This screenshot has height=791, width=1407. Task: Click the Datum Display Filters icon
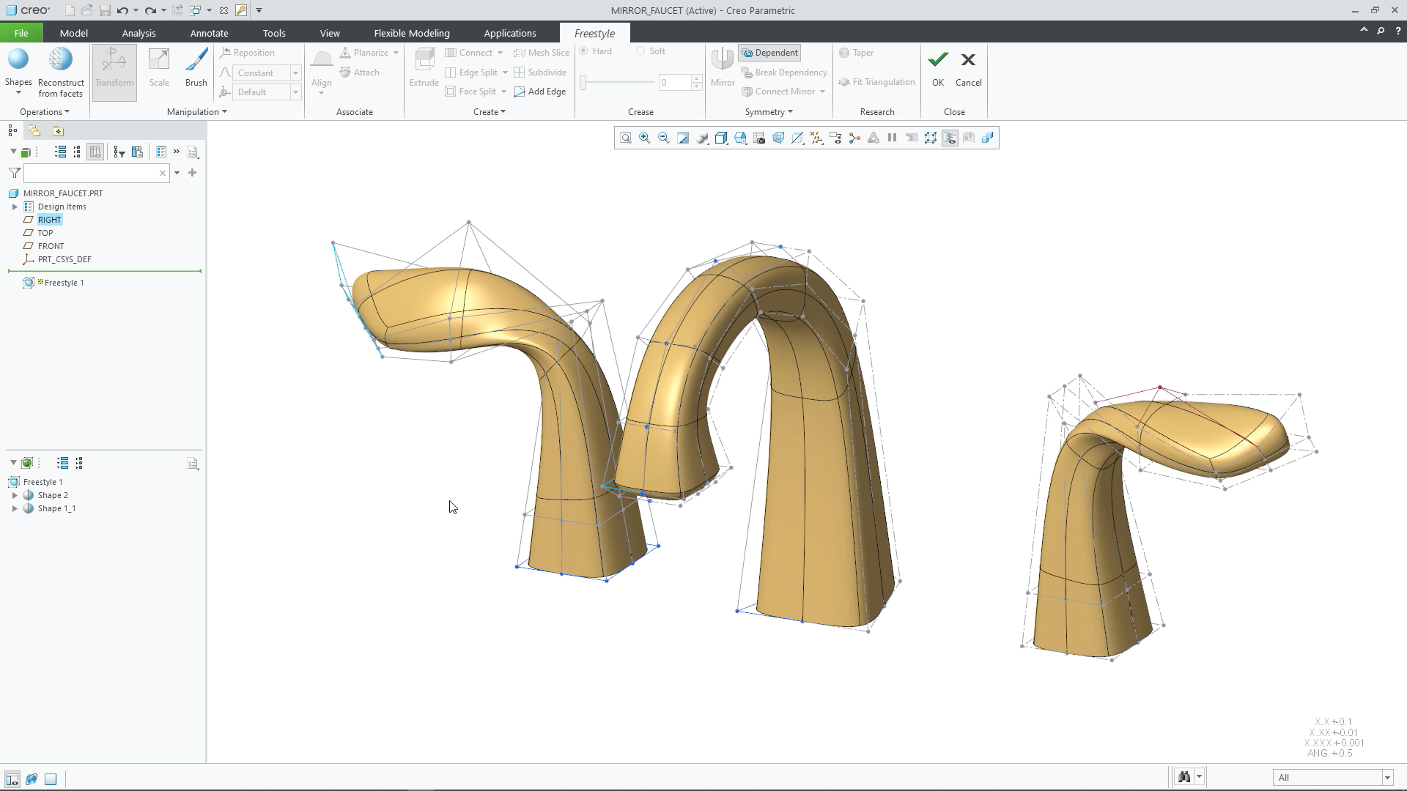[x=816, y=138]
